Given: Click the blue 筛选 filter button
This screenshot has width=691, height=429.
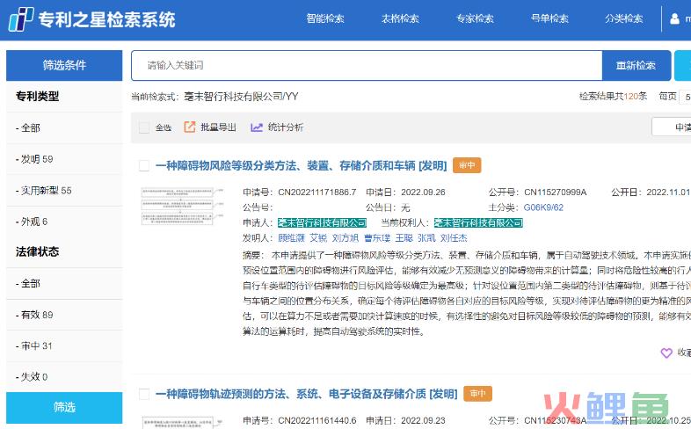Looking at the screenshot, I should coord(64,407).
